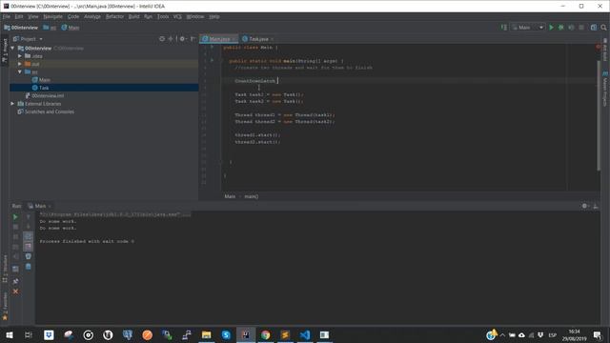
Task: Rerun Main in the Run panel
Action: 15,217
